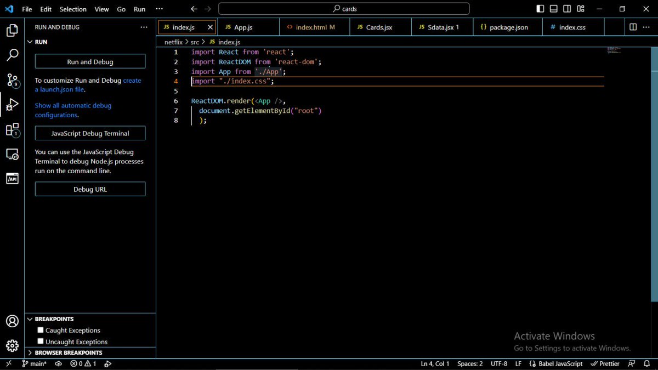Open the Extensions view
This screenshot has width=658, height=370.
tap(12, 130)
